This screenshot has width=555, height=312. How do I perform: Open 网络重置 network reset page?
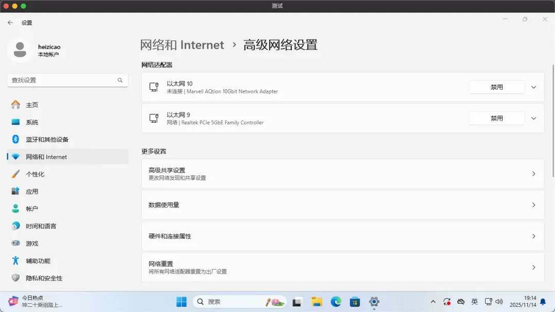click(342, 267)
